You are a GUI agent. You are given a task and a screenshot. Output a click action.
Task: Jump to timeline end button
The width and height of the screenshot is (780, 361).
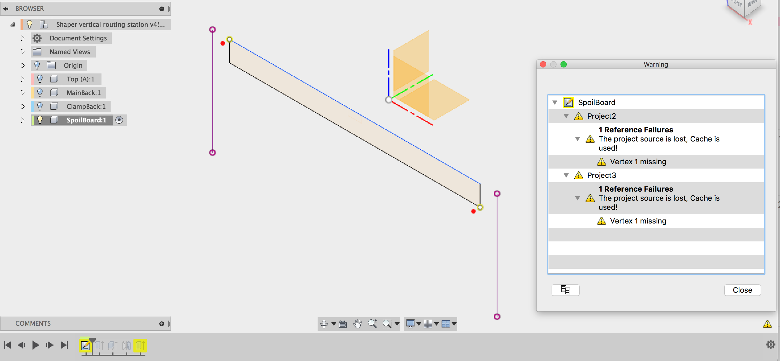point(64,345)
